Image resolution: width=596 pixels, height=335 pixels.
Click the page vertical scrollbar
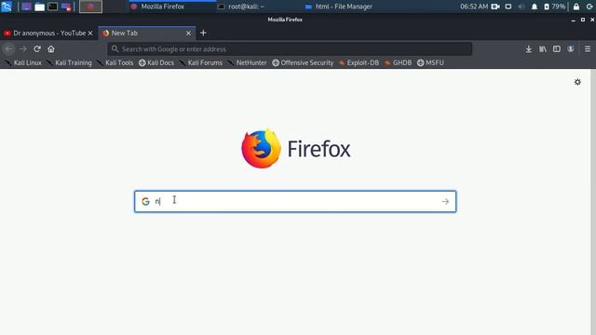click(593, 202)
